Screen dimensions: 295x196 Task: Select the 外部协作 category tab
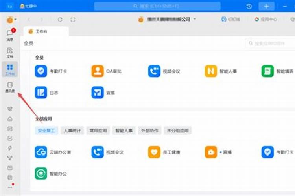pos(149,131)
